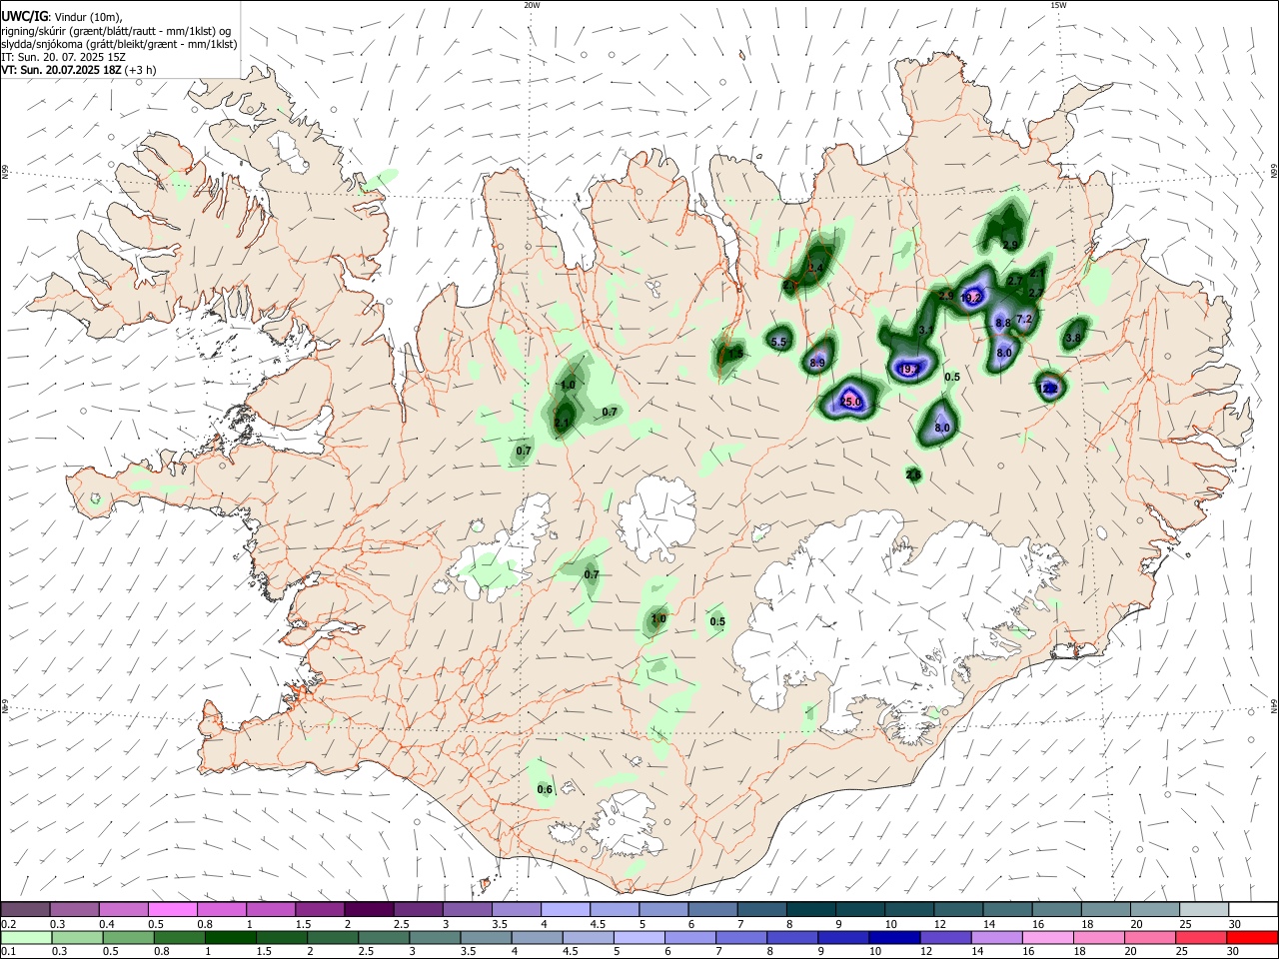The image size is (1279, 959).
Task: Select the white top-row swatch after 30
Action: point(1253,909)
